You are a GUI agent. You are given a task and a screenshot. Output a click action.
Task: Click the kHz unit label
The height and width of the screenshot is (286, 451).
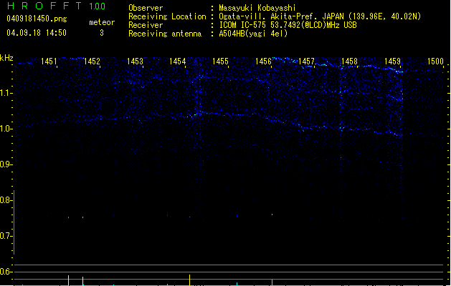click(7, 59)
